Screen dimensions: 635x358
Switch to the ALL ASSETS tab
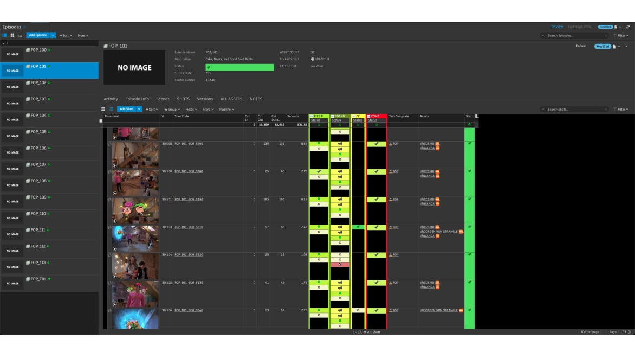(231, 99)
